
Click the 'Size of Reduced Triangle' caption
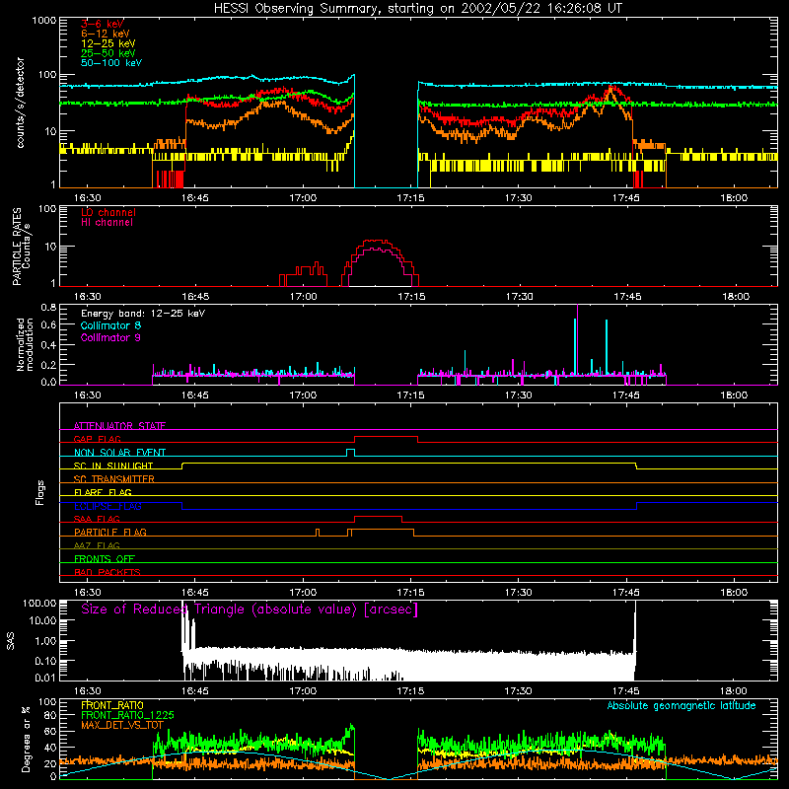[x=250, y=610]
